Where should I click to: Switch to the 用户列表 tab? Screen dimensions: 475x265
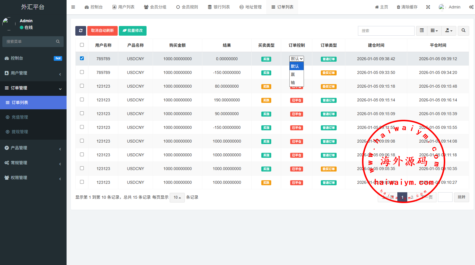coord(123,7)
